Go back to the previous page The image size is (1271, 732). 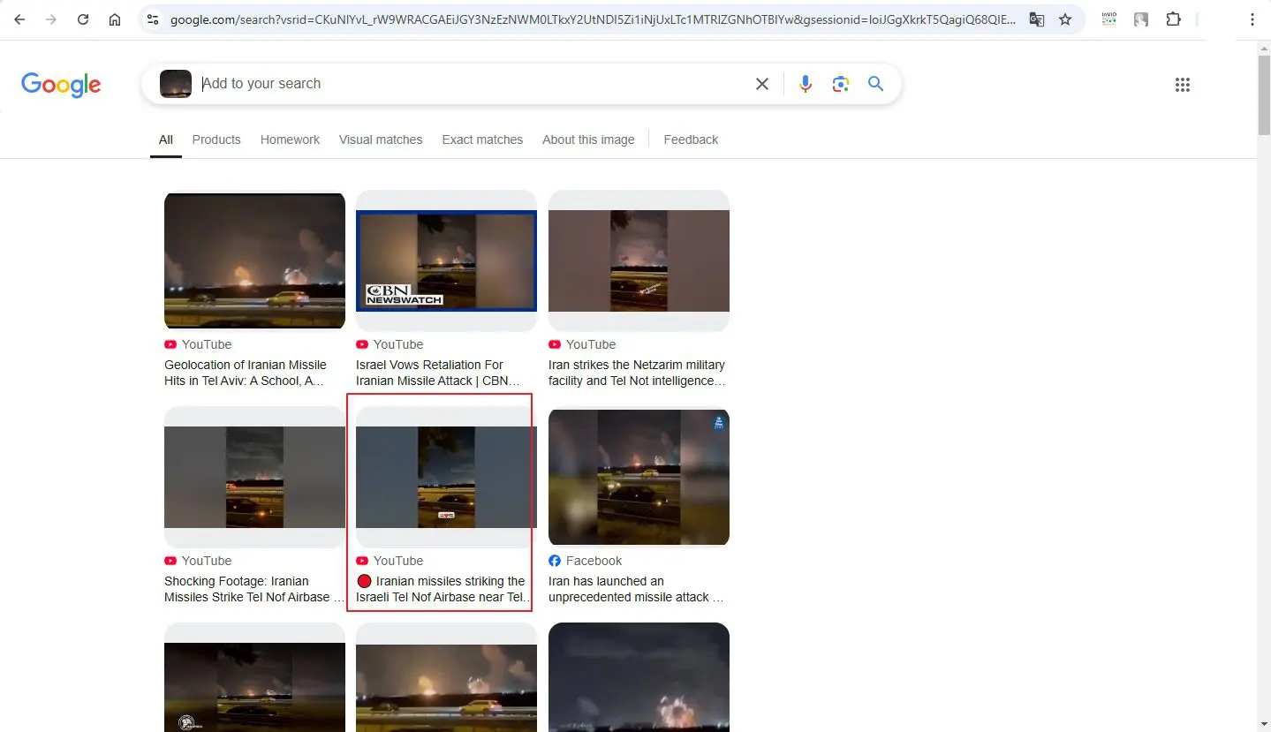point(19,19)
